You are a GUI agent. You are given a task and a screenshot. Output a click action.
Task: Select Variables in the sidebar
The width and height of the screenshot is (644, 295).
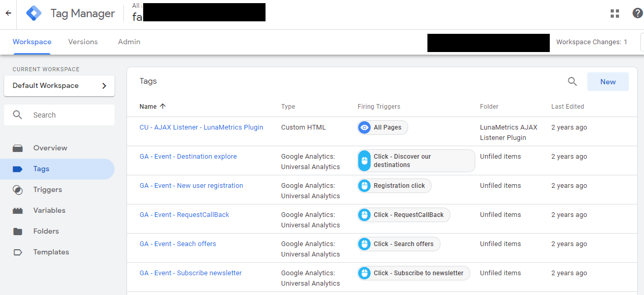tap(57, 211)
